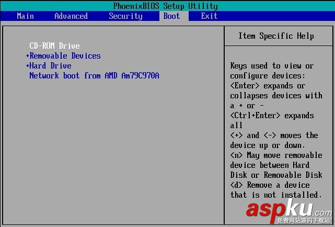Expand the plus sign beside Removable Devices

pos(27,56)
